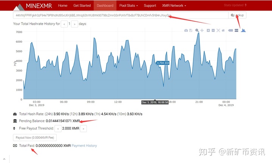Click the Lookup button
272x163 pixels.
coord(237,15)
